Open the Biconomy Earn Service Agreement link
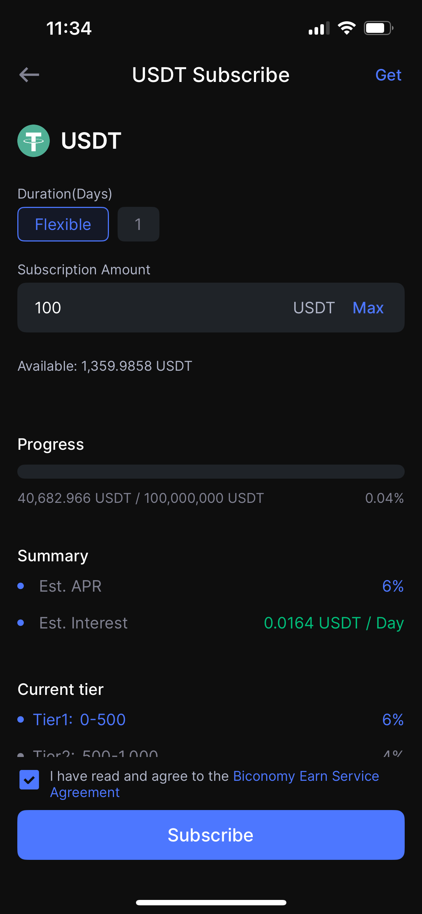Screen dimensions: 422x914 tap(306, 776)
